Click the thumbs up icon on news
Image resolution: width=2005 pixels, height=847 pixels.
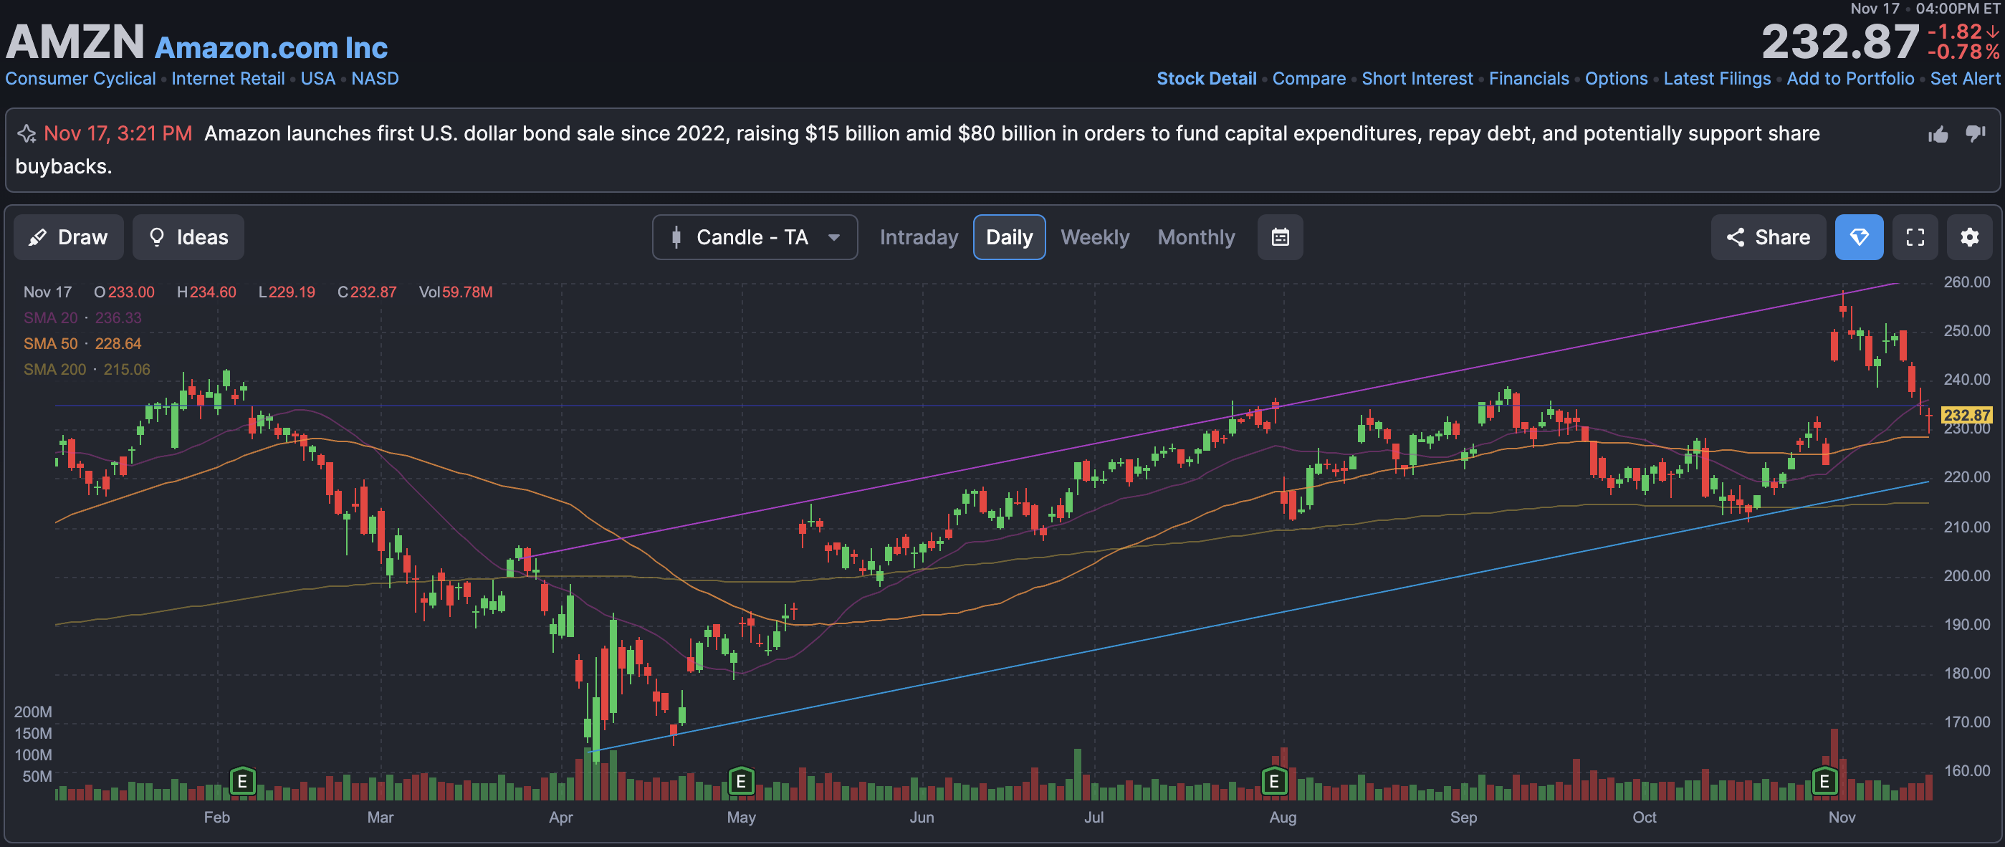pyautogui.click(x=1938, y=135)
